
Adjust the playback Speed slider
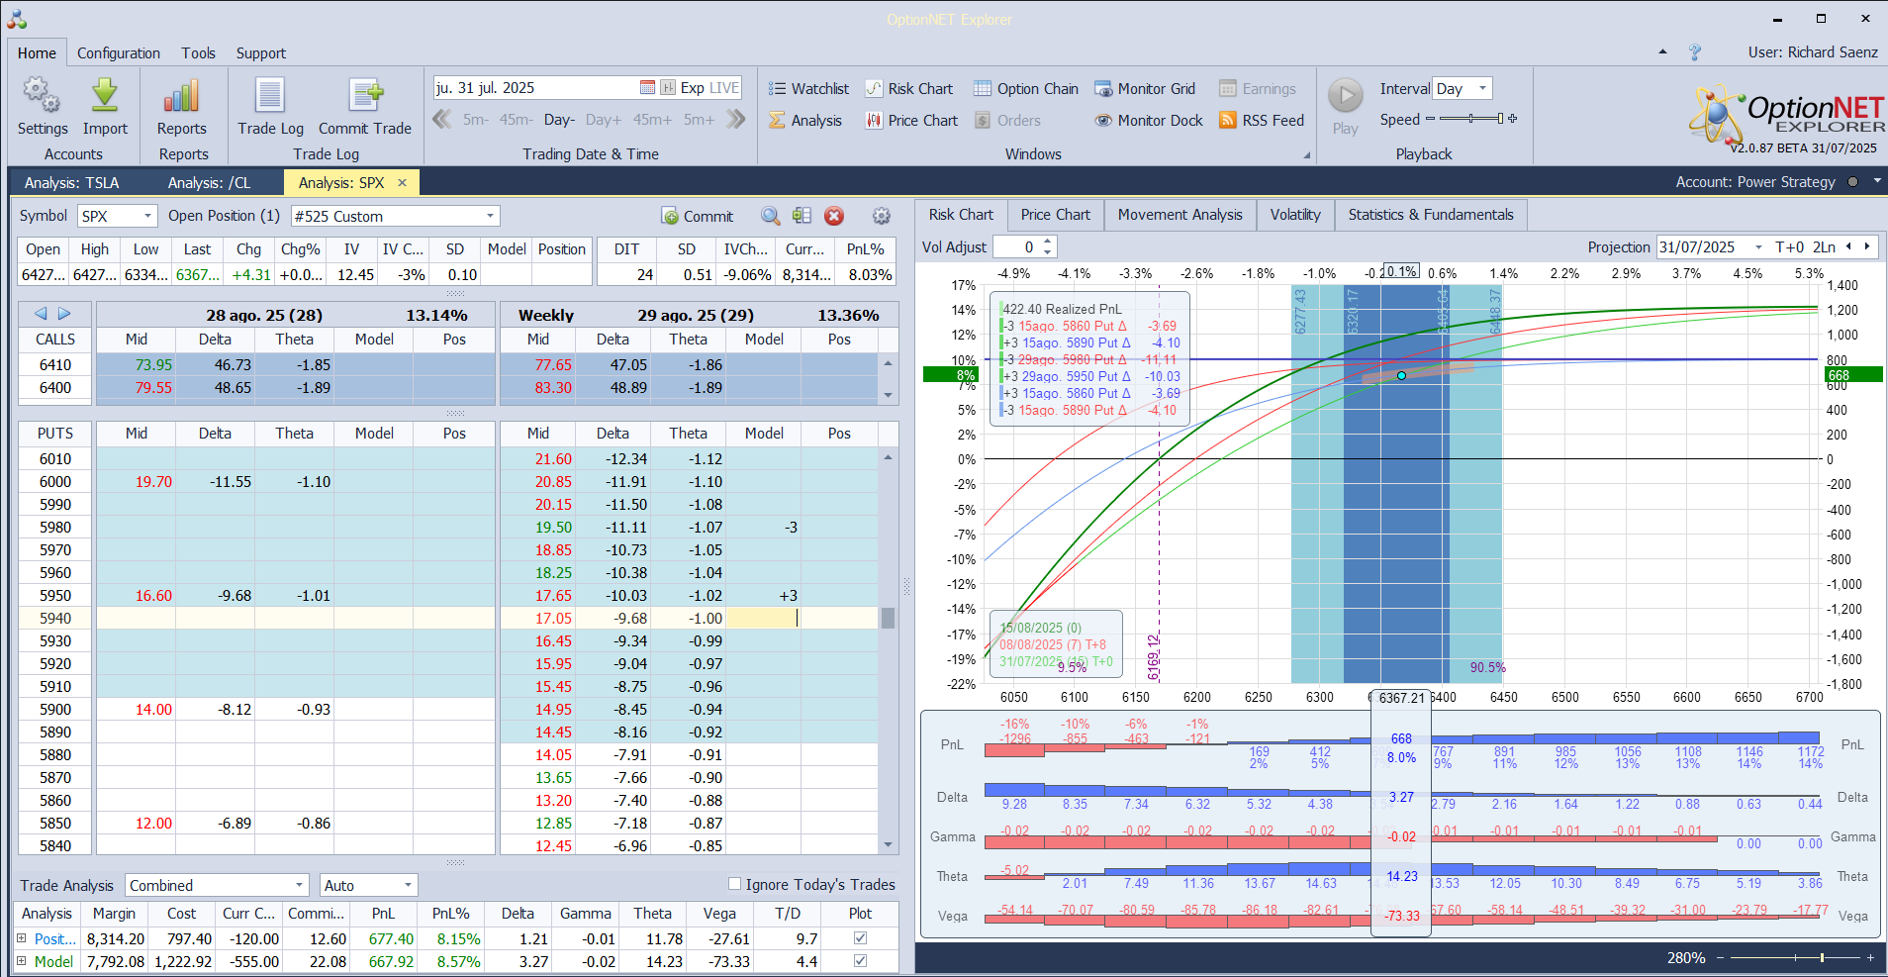[1470, 119]
